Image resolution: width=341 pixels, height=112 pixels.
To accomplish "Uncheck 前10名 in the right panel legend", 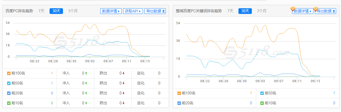I will [x=262, y=103].
